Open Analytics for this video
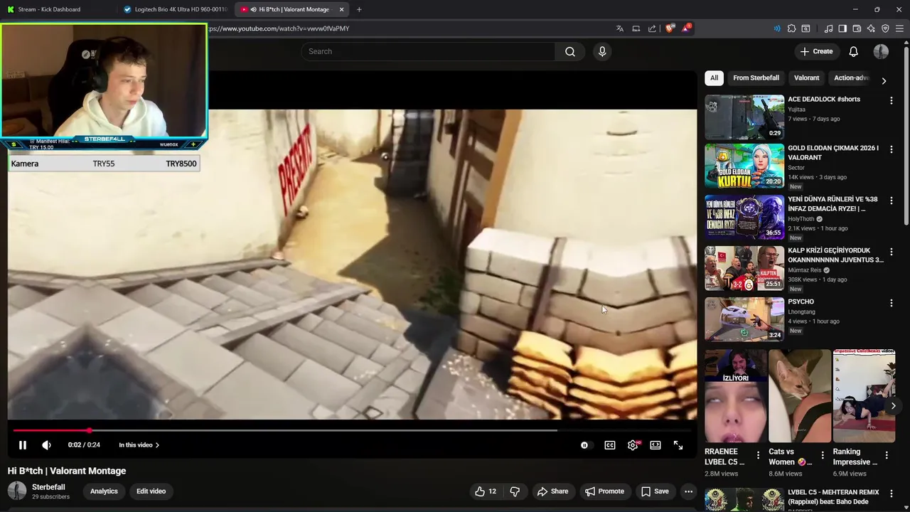This screenshot has height=512, width=910. (104, 491)
